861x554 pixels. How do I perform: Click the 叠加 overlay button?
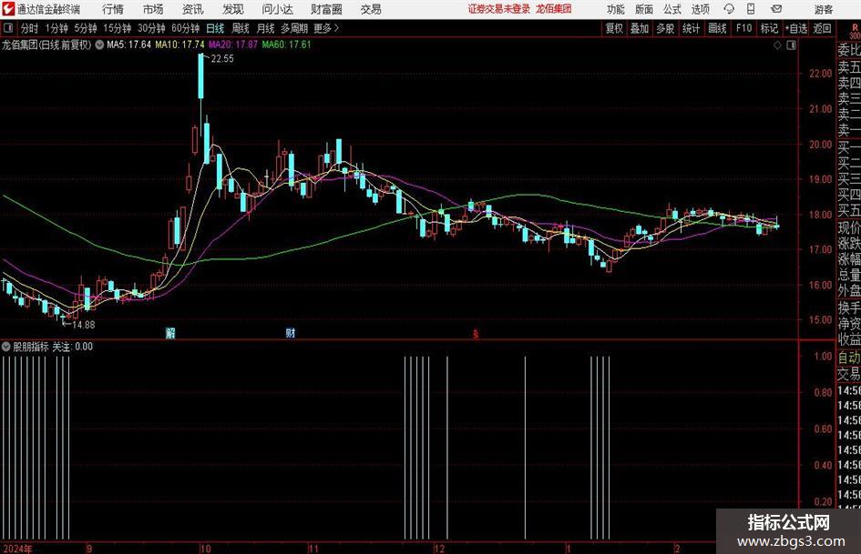coord(640,28)
